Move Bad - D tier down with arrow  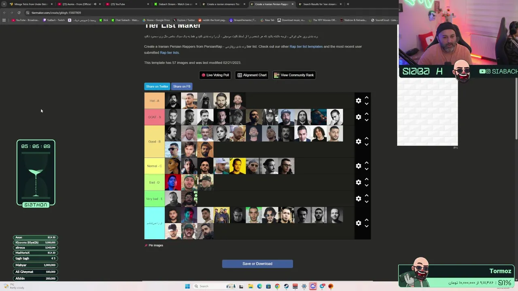(x=367, y=186)
